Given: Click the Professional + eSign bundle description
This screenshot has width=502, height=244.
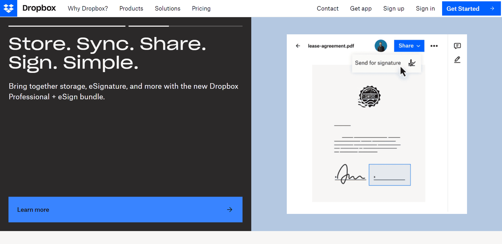Looking at the screenshot, I should [x=124, y=91].
